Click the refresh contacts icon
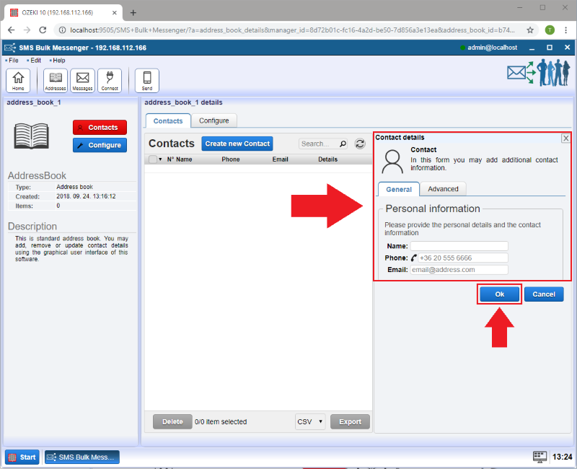The height and width of the screenshot is (469, 577). 360,144
